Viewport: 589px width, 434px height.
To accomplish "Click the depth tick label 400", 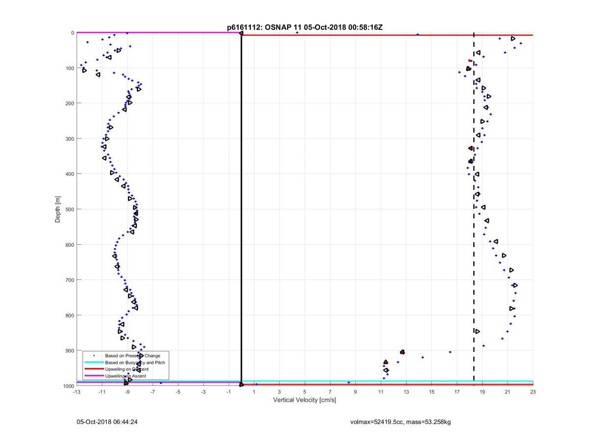I will point(70,174).
